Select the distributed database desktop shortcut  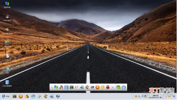[x=7, y=83]
